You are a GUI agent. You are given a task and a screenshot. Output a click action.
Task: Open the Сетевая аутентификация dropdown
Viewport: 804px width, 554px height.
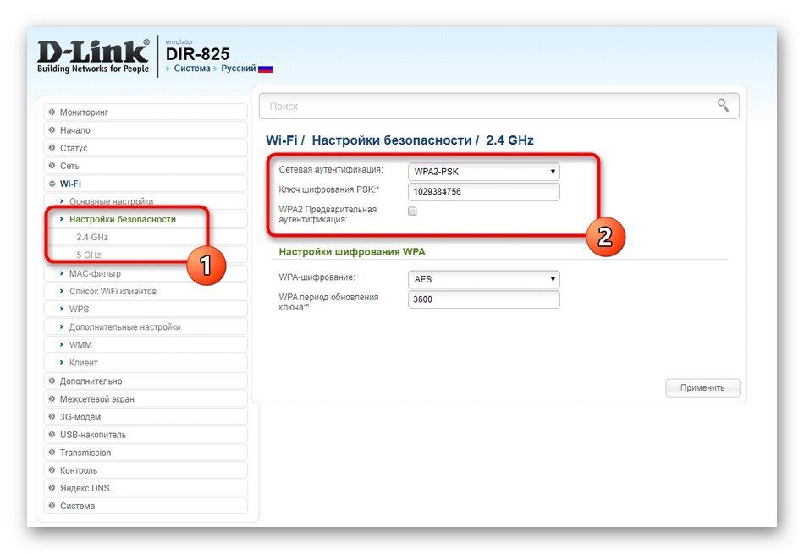click(x=483, y=171)
